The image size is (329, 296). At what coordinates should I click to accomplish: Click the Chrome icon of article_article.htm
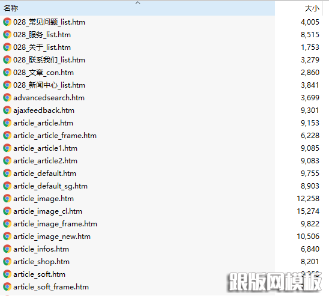coord(7,123)
